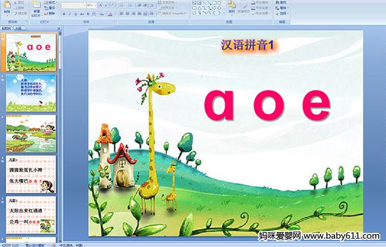Click the Decrease Indent icon

[x=140, y=5]
